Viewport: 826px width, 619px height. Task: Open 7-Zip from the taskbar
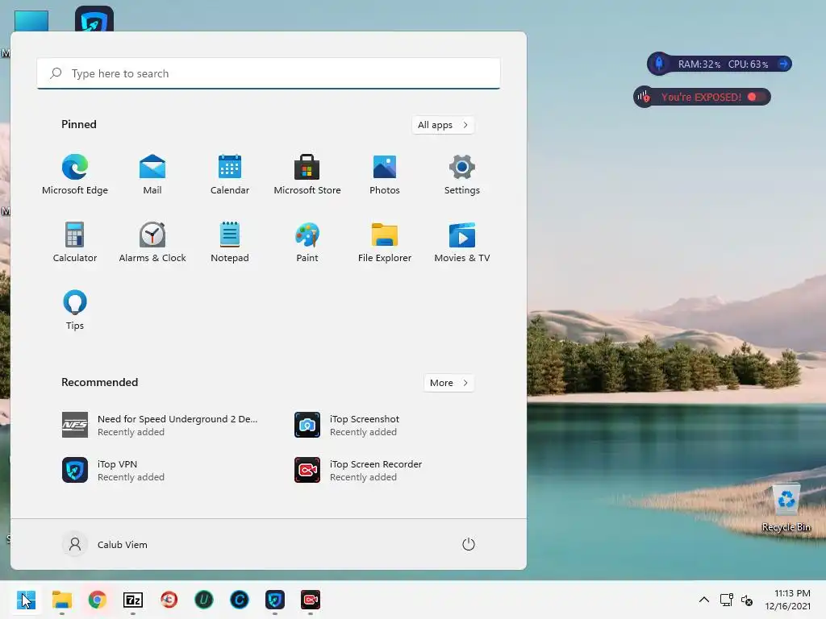[x=133, y=600]
